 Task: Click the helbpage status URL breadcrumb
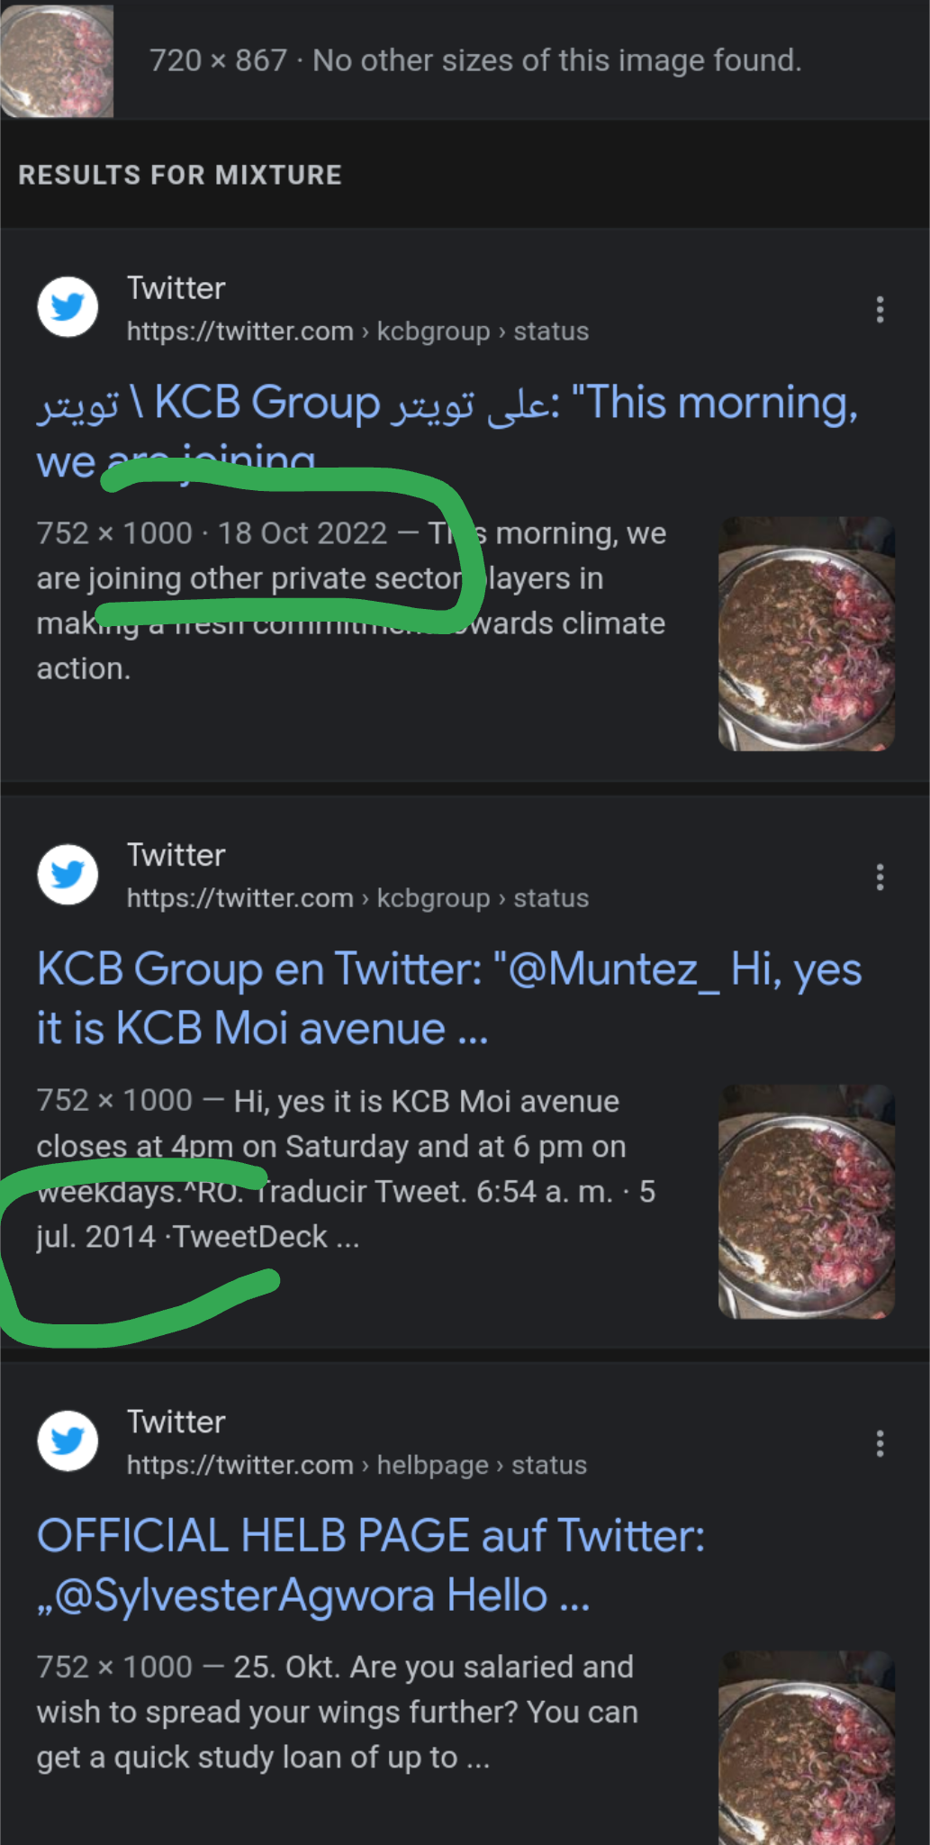click(357, 1465)
